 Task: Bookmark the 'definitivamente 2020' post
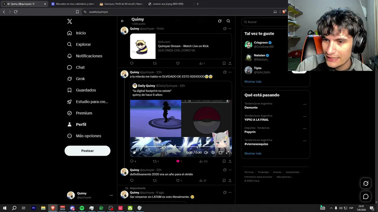coord(224,180)
